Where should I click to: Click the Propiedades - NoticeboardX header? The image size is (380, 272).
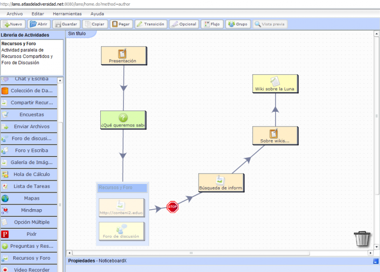coord(97,261)
